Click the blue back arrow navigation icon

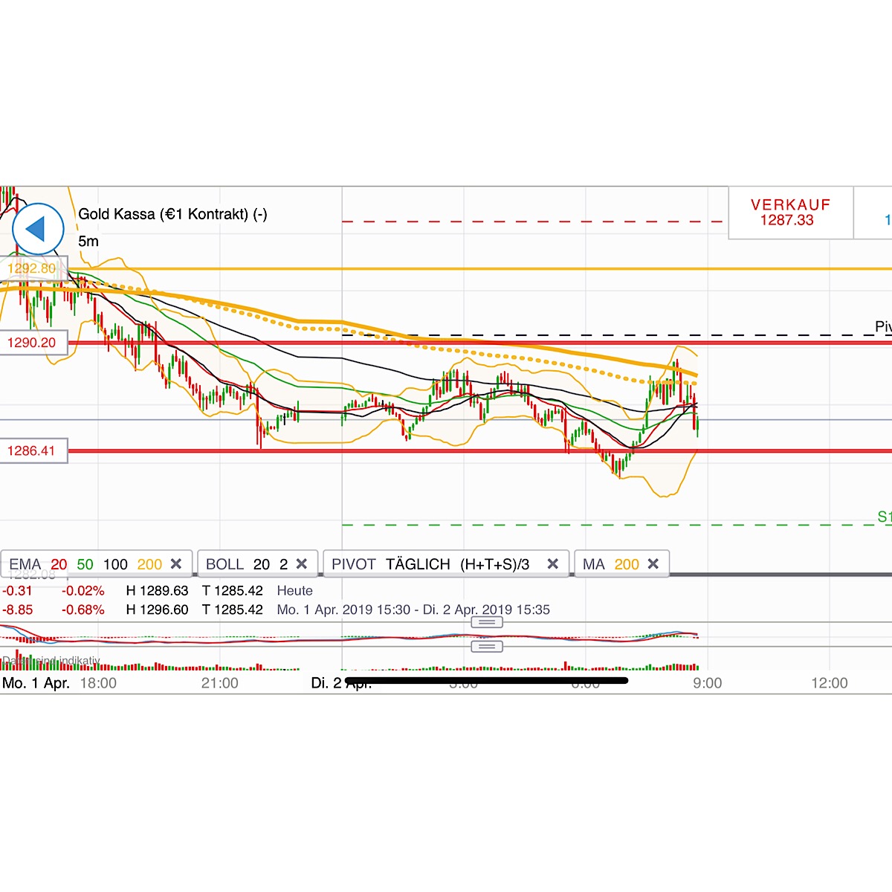(37, 228)
